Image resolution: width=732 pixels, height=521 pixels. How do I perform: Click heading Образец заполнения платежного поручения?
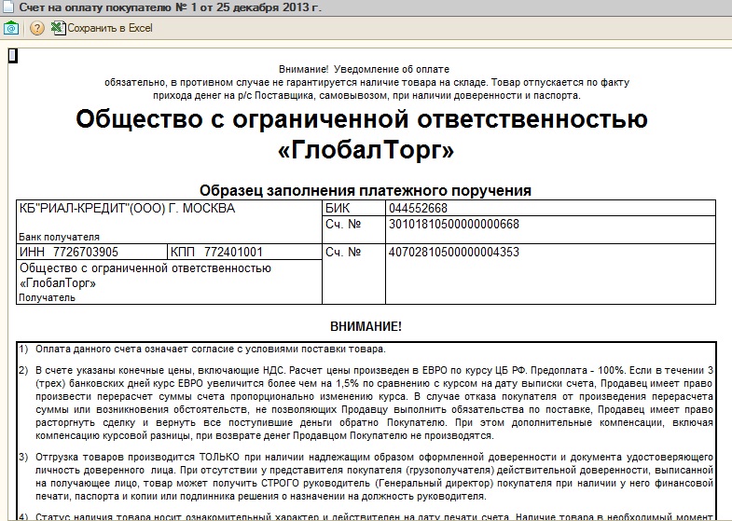pos(365,190)
